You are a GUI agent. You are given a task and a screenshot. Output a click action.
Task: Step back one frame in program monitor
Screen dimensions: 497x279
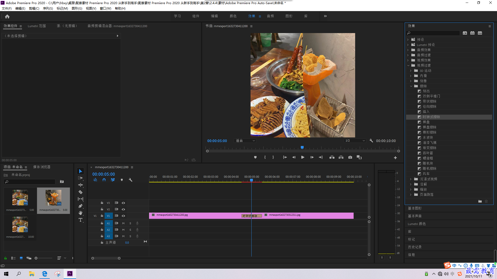294,157
